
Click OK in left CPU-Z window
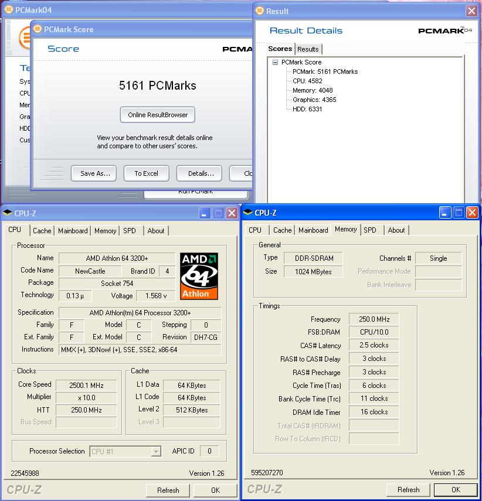click(215, 490)
